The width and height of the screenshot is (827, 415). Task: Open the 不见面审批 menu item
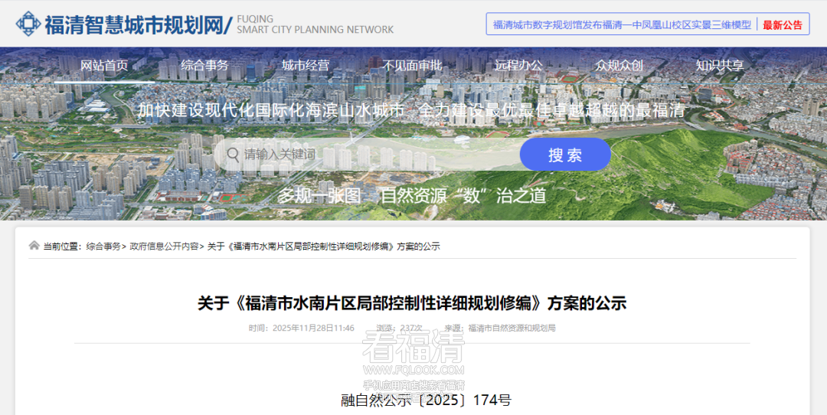coord(413,66)
